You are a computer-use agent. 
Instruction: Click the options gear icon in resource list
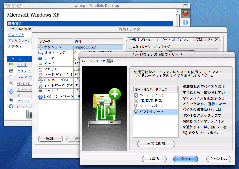click(x=41, y=48)
